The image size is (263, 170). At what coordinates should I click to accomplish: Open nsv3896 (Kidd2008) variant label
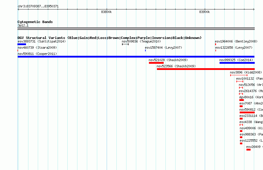tap(246, 72)
